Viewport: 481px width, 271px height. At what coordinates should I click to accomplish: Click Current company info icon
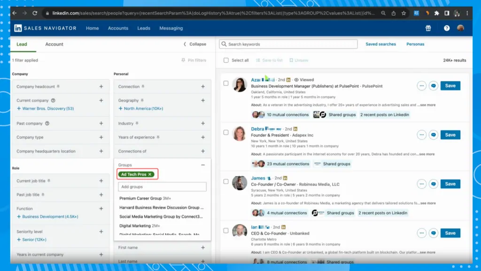[x=53, y=101]
